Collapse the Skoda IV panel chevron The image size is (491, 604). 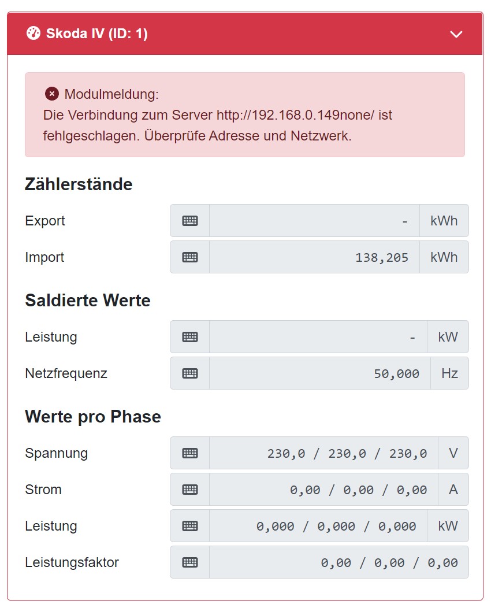456,34
